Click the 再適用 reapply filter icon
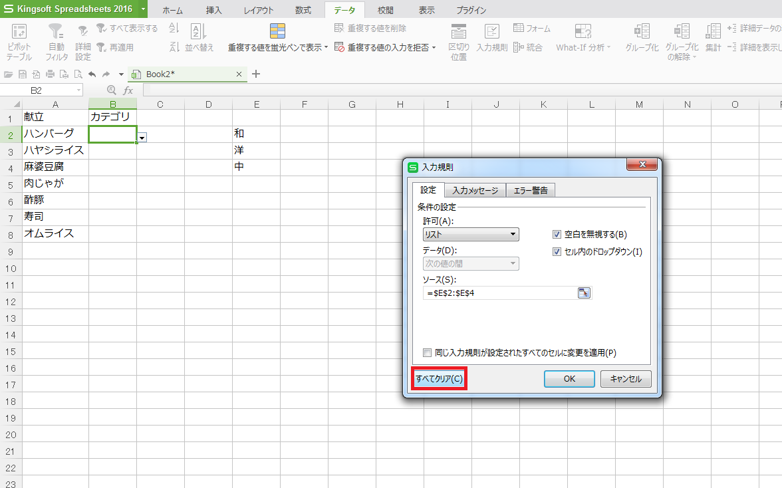Viewport: 782px width, 488px height. tap(101, 47)
